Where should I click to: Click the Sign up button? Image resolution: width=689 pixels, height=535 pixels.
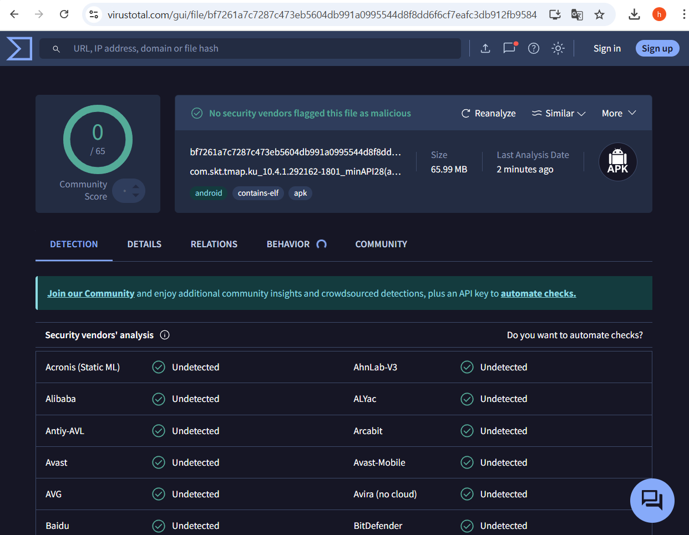pyautogui.click(x=657, y=48)
